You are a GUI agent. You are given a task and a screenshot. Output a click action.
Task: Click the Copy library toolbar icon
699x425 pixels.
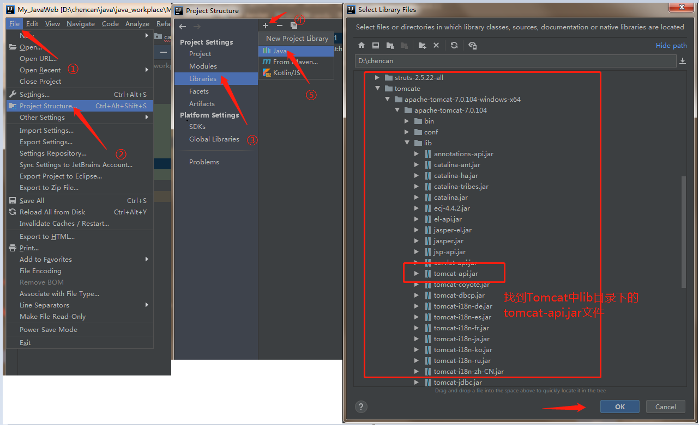(x=294, y=26)
